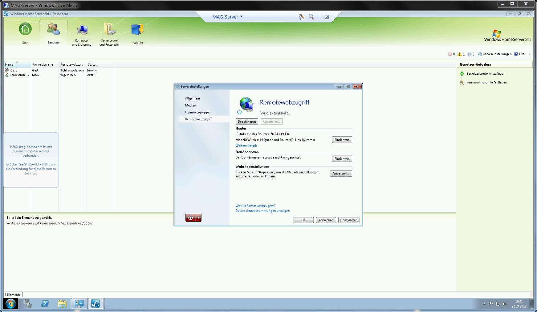Click the Action Center flag tray icon
This screenshot has width=537, height=312.
point(491,304)
